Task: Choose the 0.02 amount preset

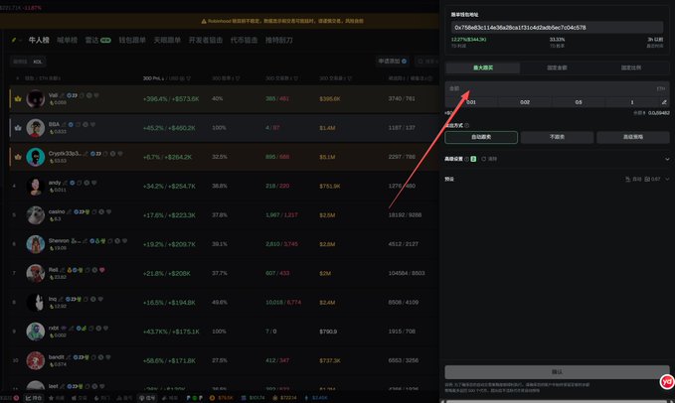Action: pyautogui.click(x=525, y=102)
